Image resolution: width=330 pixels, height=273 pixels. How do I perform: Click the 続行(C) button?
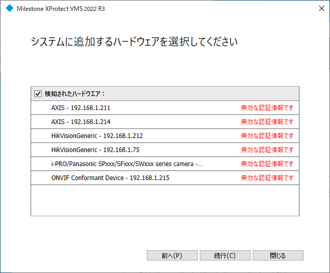coord(225,255)
